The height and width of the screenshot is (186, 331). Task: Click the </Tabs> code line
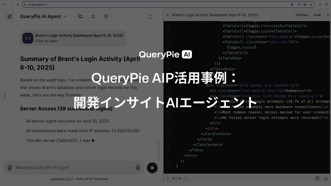click(196, 150)
